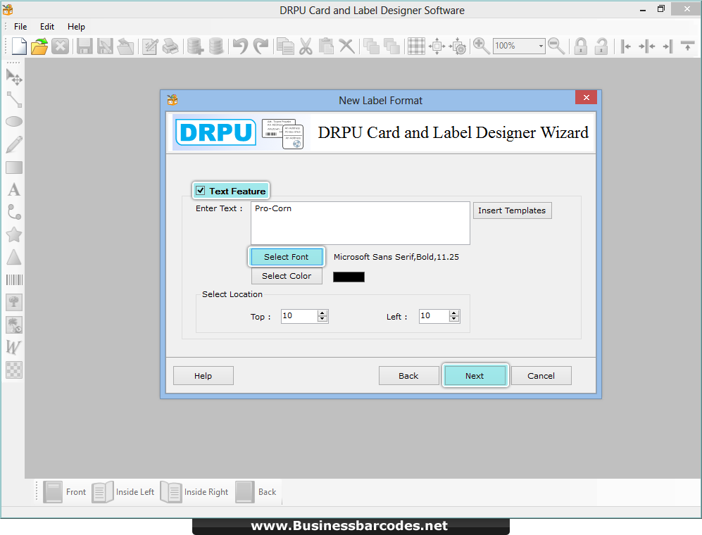The height and width of the screenshot is (535, 702).
Task: Click the Insert Templates button
Action: point(512,210)
